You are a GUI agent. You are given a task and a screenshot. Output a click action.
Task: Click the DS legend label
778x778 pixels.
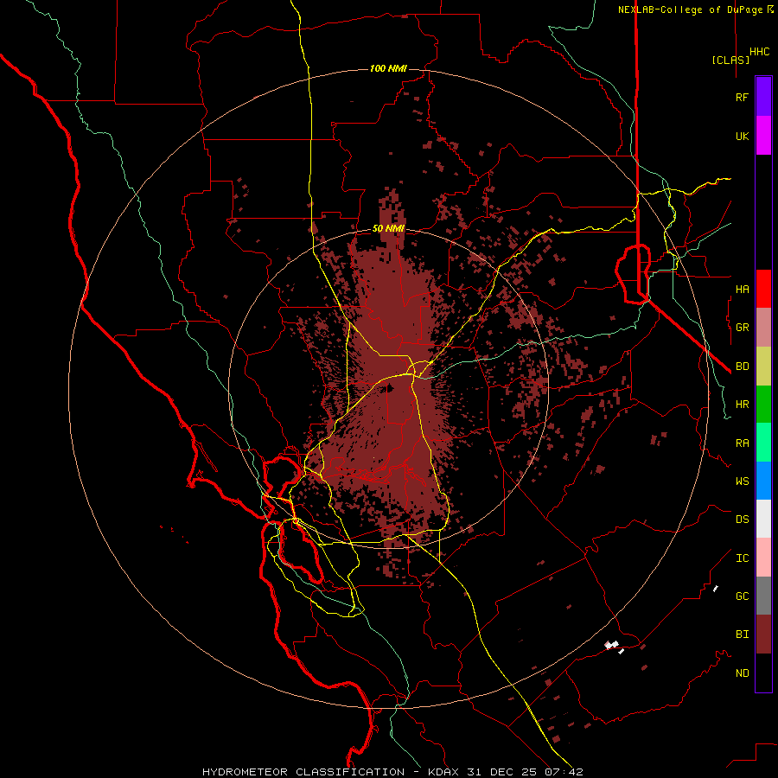tap(742, 520)
